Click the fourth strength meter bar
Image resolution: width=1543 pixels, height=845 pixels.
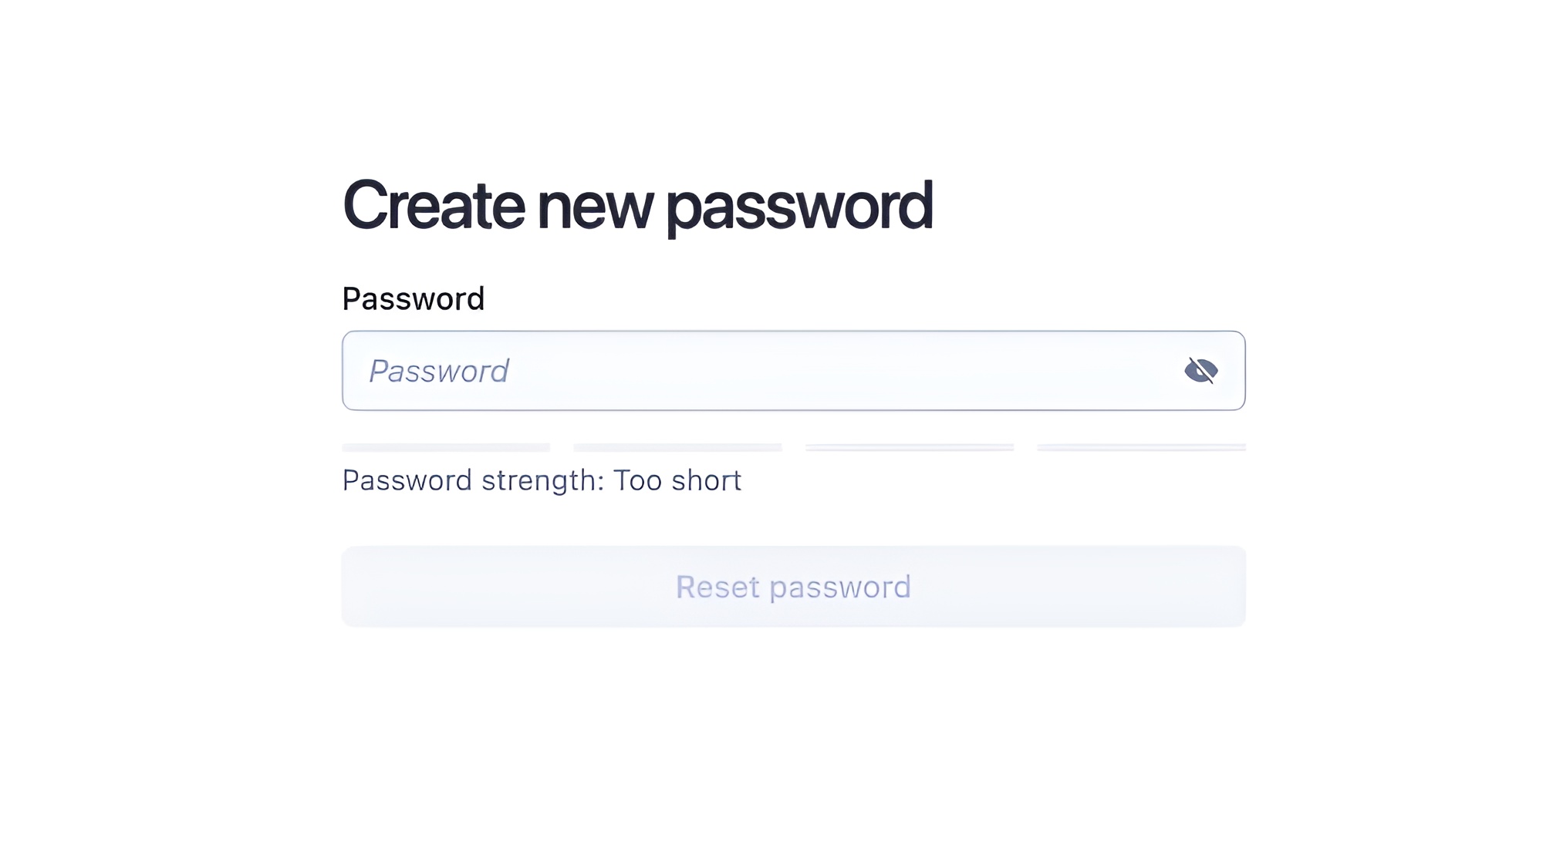[1140, 447]
